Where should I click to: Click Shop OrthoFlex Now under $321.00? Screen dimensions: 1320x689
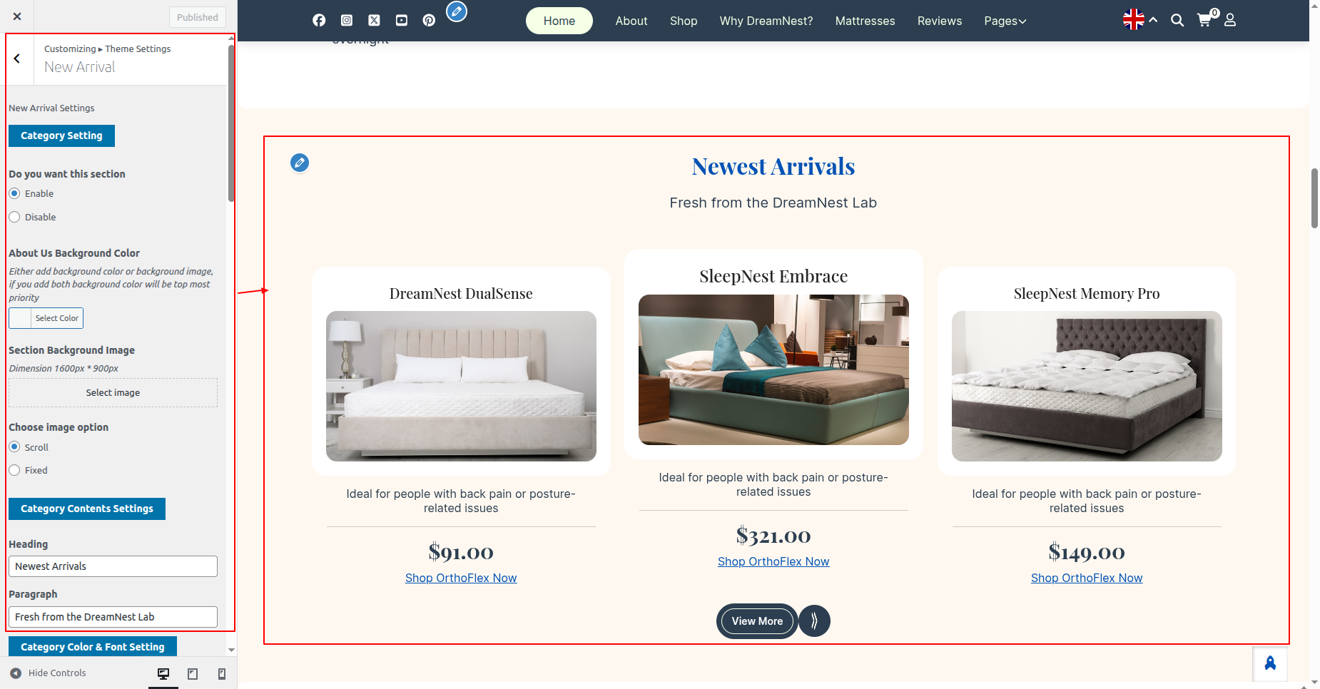pyautogui.click(x=773, y=562)
